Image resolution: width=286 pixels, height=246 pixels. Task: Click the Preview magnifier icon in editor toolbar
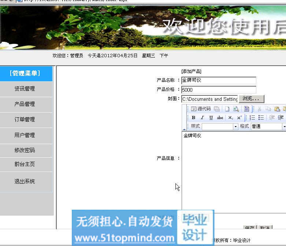(x=236, y=109)
